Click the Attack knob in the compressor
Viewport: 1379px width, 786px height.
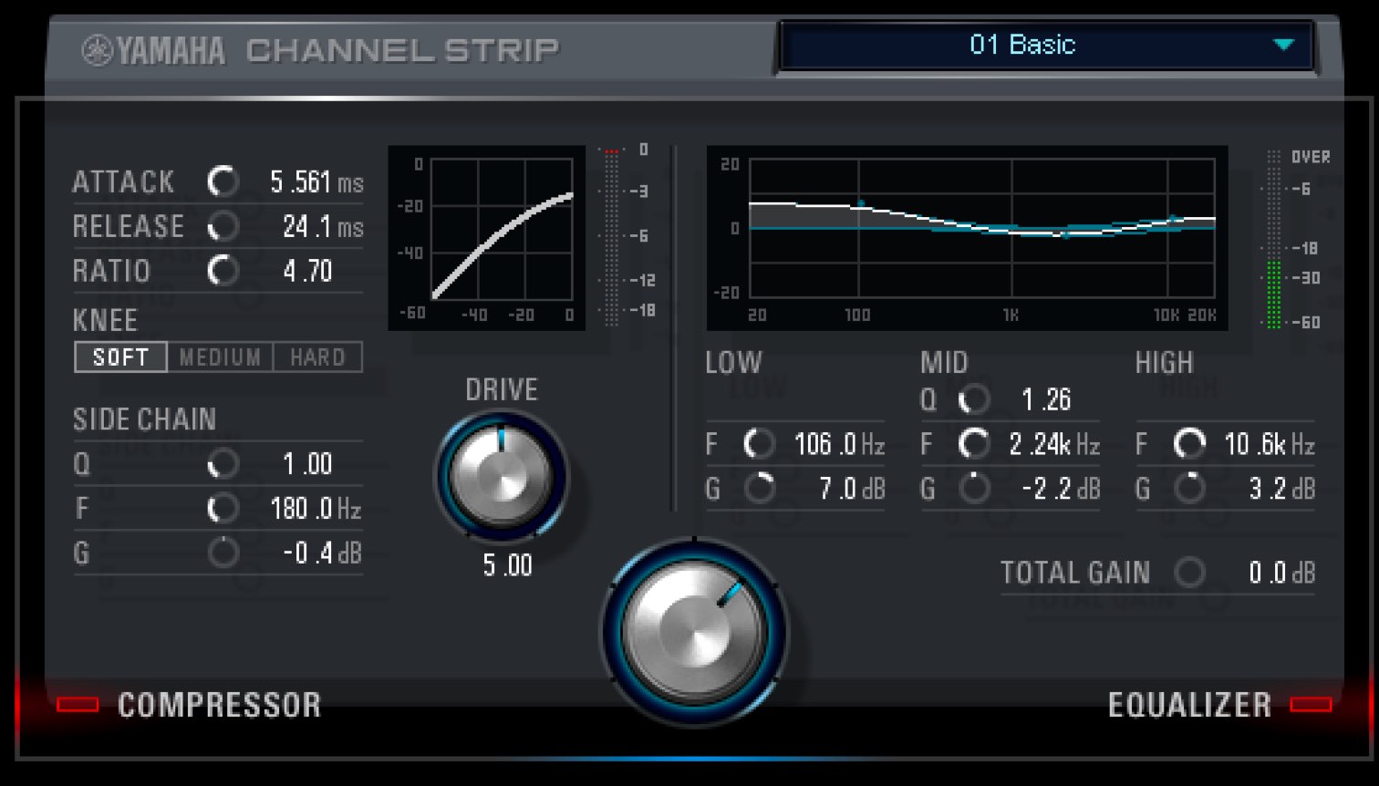(x=223, y=181)
